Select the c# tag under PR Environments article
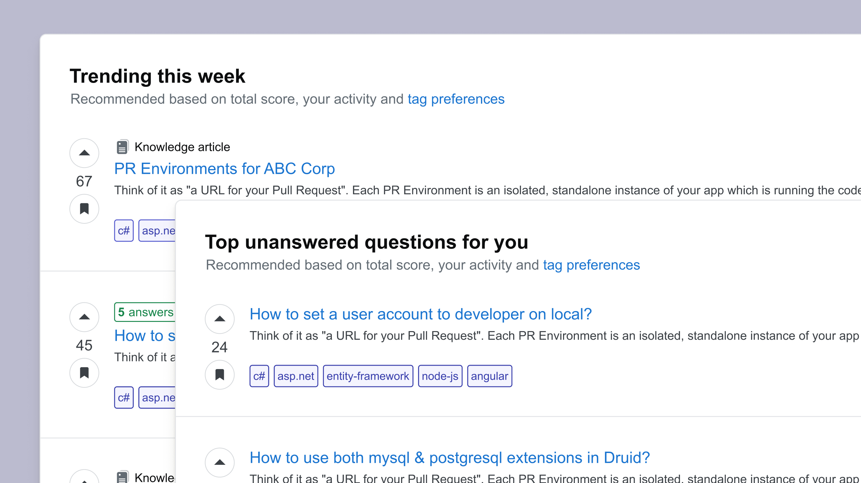This screenshot has width=861, height=483. click(x=124, y=230)
